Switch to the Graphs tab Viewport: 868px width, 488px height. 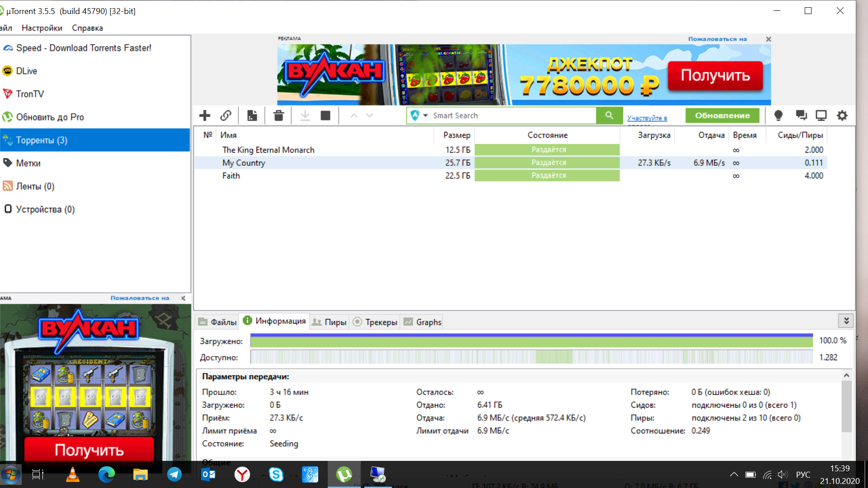coord(422,322)
